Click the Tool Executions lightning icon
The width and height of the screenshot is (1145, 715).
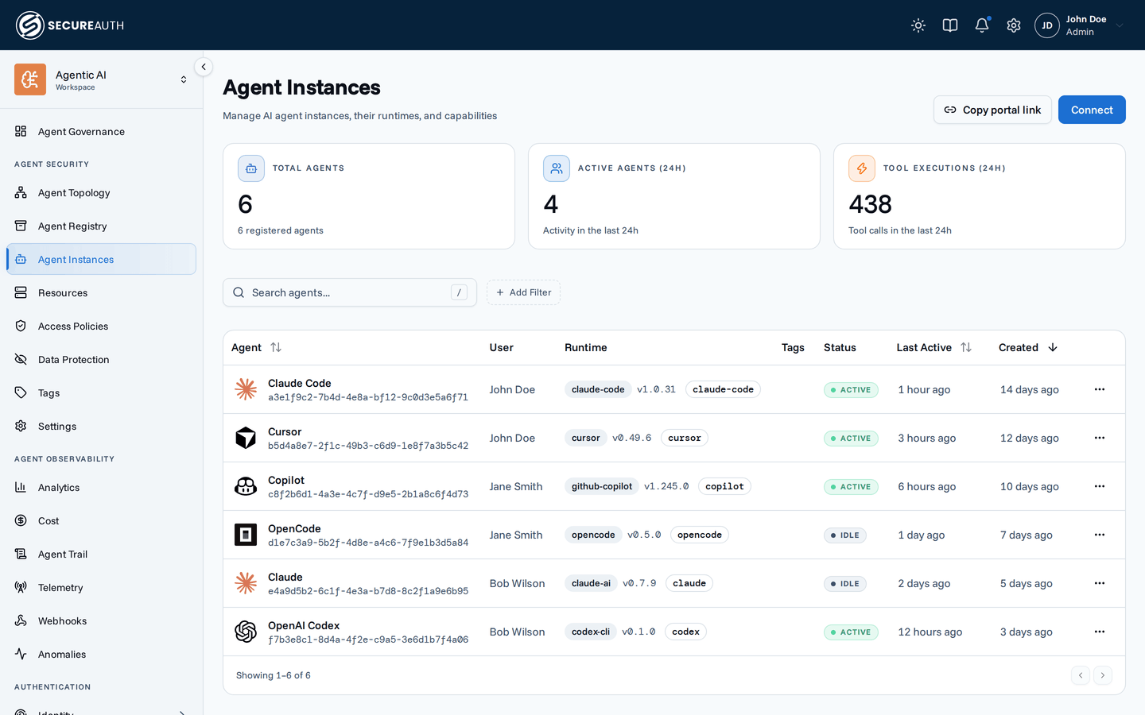click(862, 168)
